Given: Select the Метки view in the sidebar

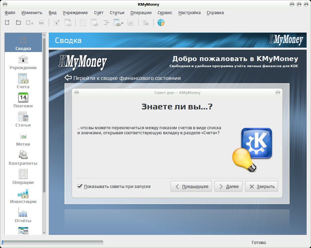Looking at the screenshot, I should 23,139.
